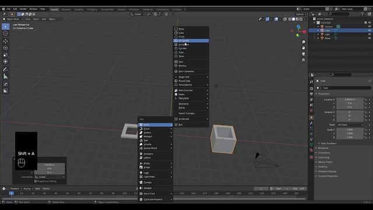Click the Scale X value field
The width and height of the screenshot is (373, 210).
coord(350,129)
